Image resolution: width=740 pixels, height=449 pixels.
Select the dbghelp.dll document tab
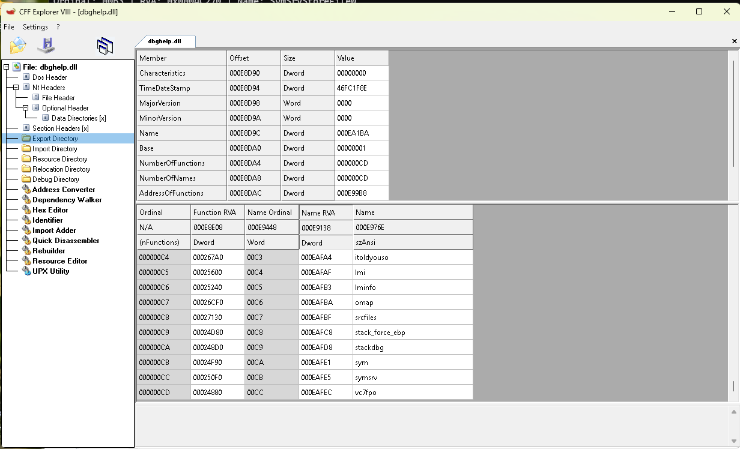(x=165, y=41)
